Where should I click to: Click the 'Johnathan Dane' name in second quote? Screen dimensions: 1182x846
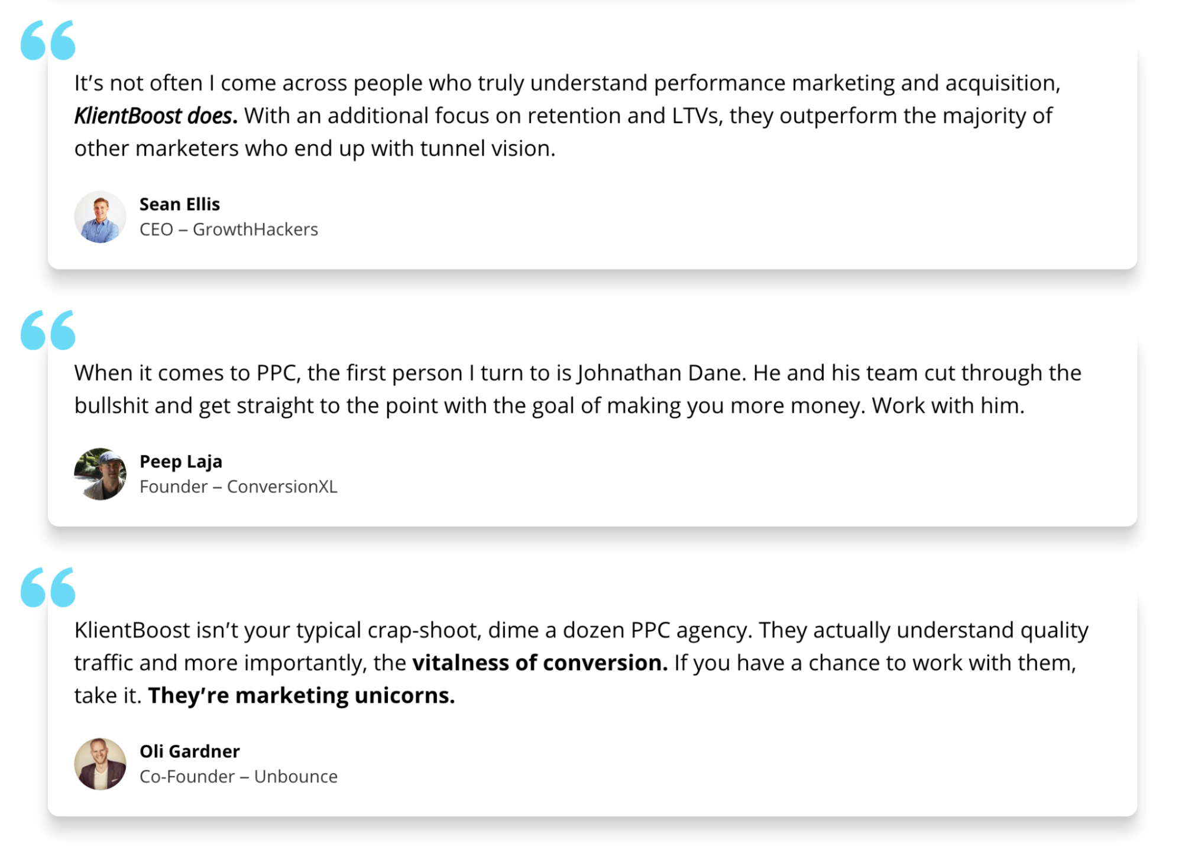click(658, 373)
